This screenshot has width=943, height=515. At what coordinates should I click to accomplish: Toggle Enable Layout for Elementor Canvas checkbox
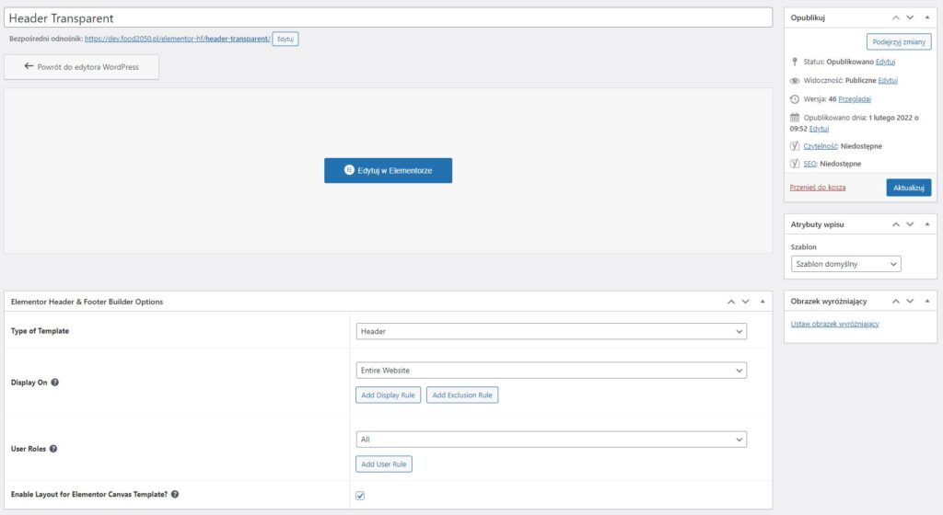point(360,496)
